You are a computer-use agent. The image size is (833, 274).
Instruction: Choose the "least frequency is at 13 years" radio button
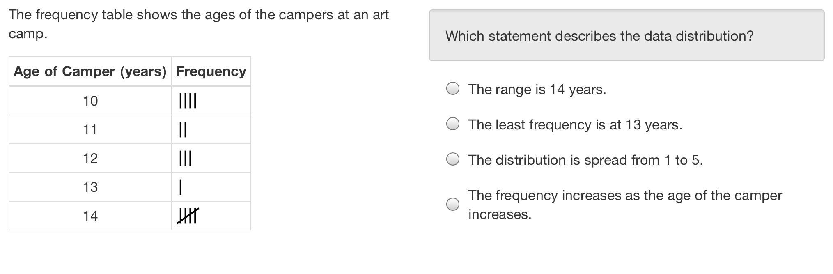pyautogui.click(x=452, y=124)
